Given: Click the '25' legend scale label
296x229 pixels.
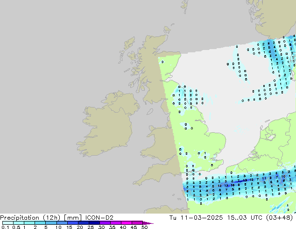Looking at the screenshot, I should click(91, 227).
